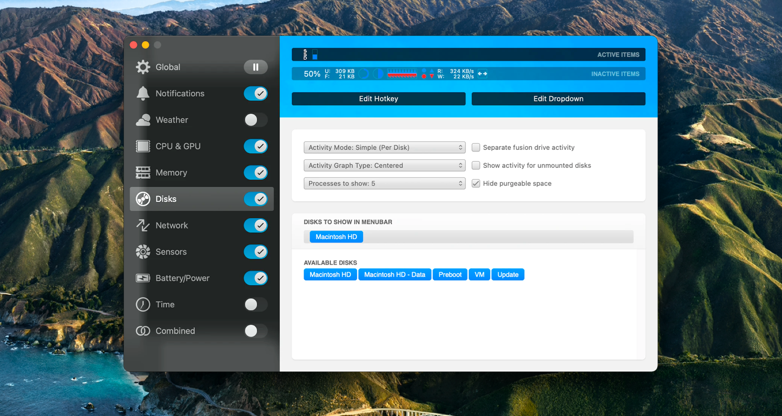Select the Sensors fan icon
The width and height of the screenshot is (782, 416).
pos(143,252)
